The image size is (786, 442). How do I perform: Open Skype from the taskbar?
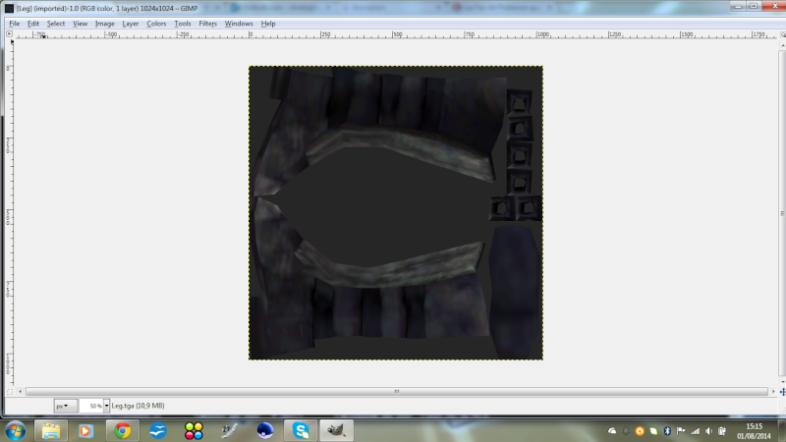[x=301, y=430]
